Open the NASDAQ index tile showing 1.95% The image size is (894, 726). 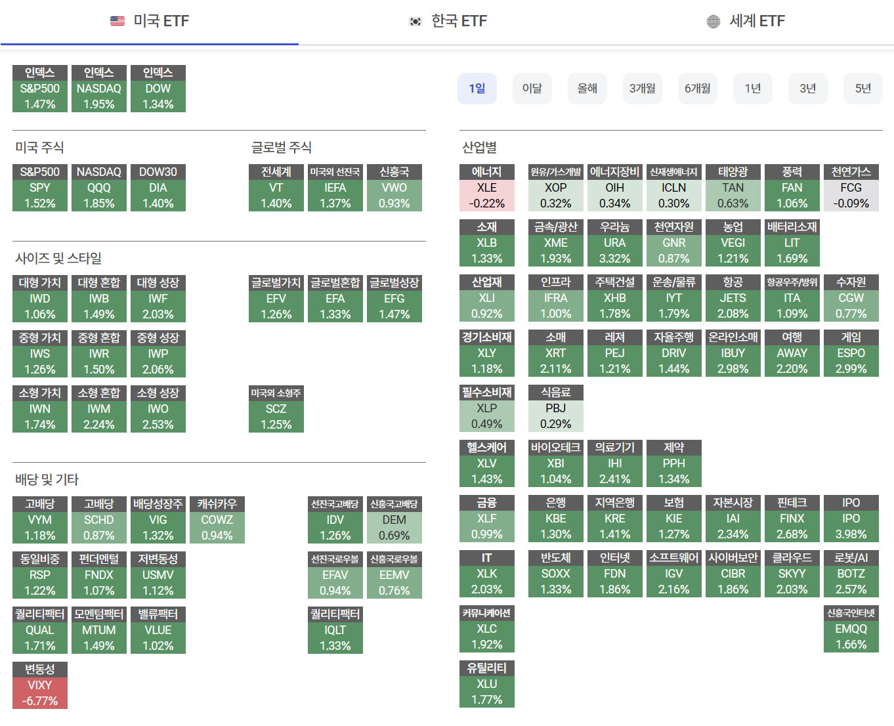pyautogui.click(x=99, y=89)
